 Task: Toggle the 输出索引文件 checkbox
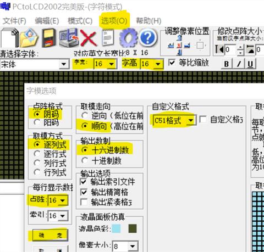point(84,182)
